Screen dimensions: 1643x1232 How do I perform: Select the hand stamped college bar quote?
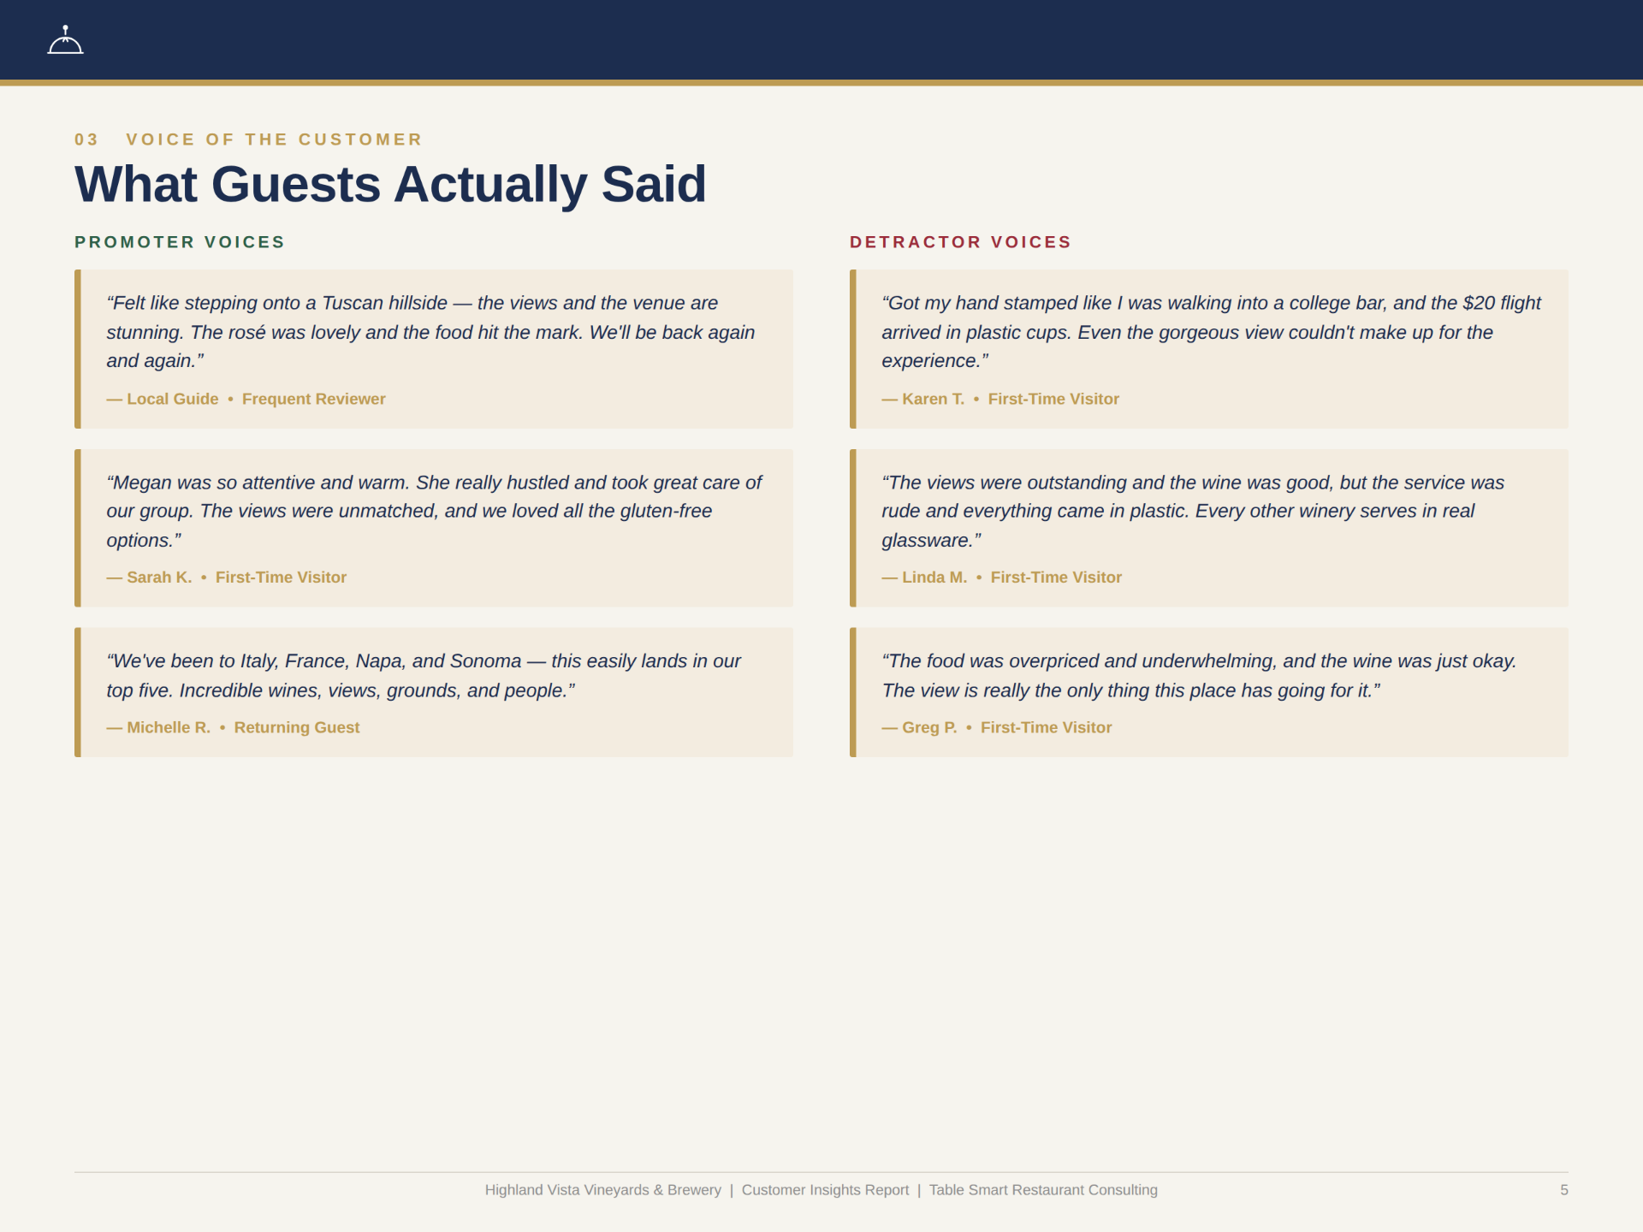(1211, 332)
